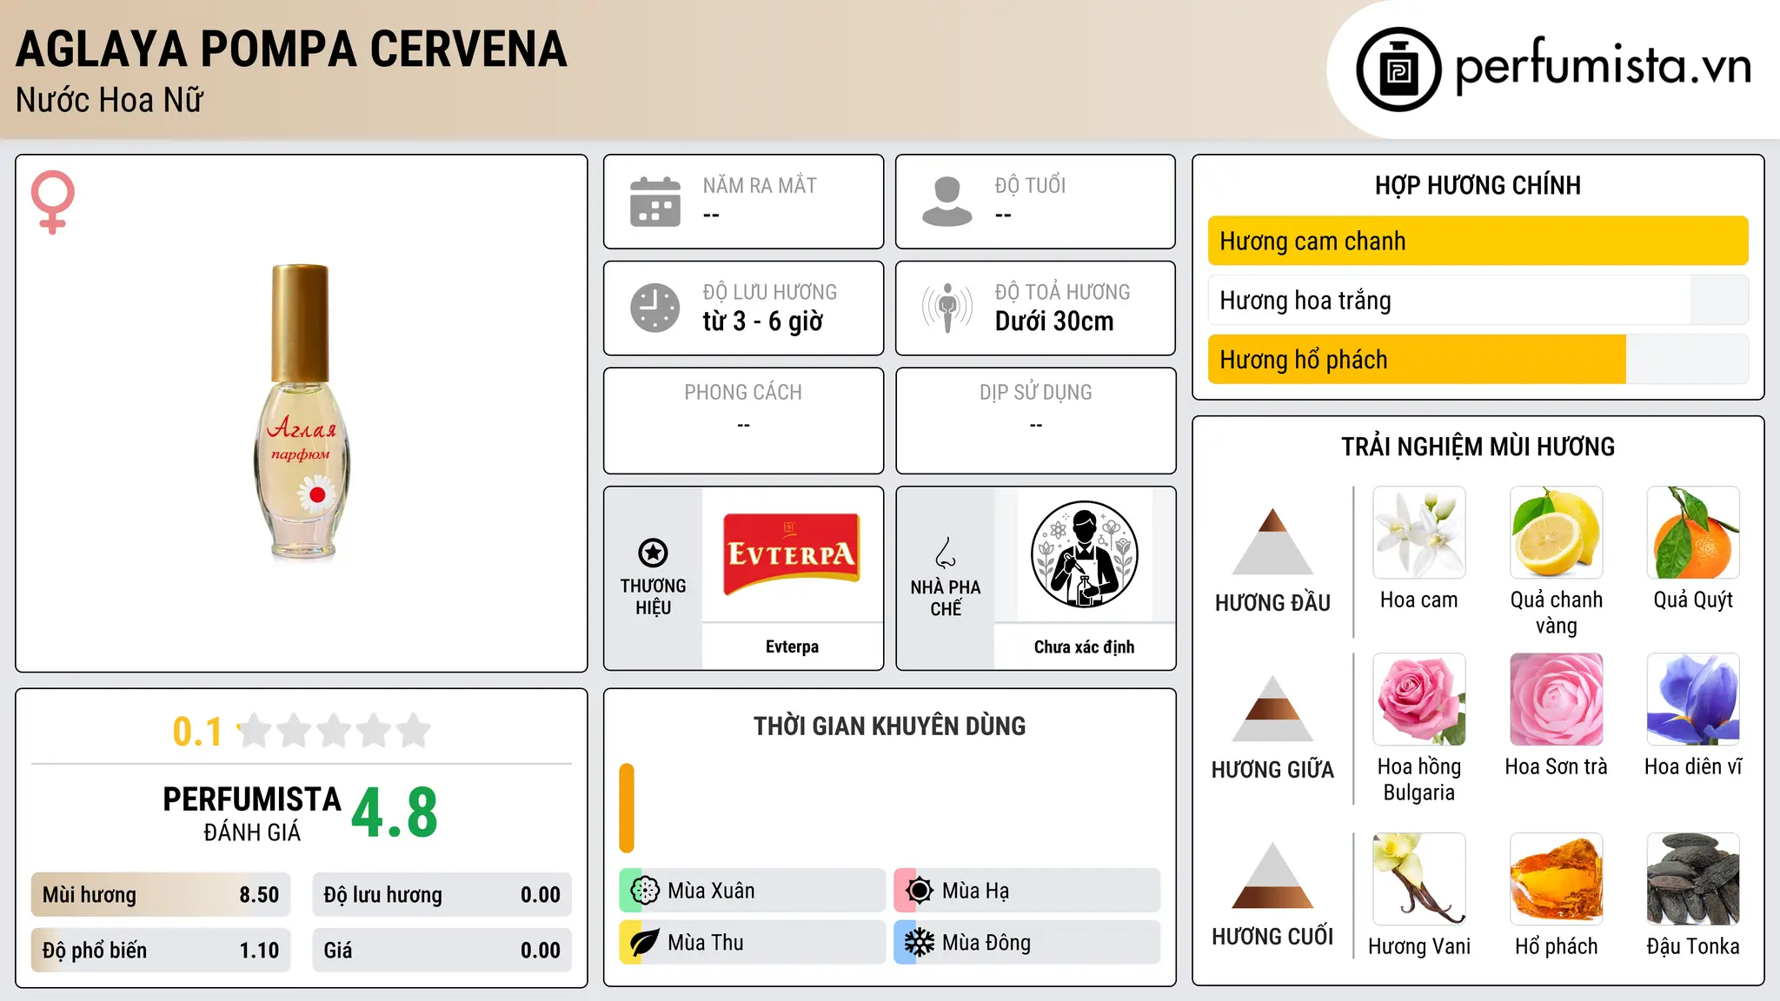Screen dimensions: 1780x1001
Task: Click the grey rating stars
Action: click(335, 731)
